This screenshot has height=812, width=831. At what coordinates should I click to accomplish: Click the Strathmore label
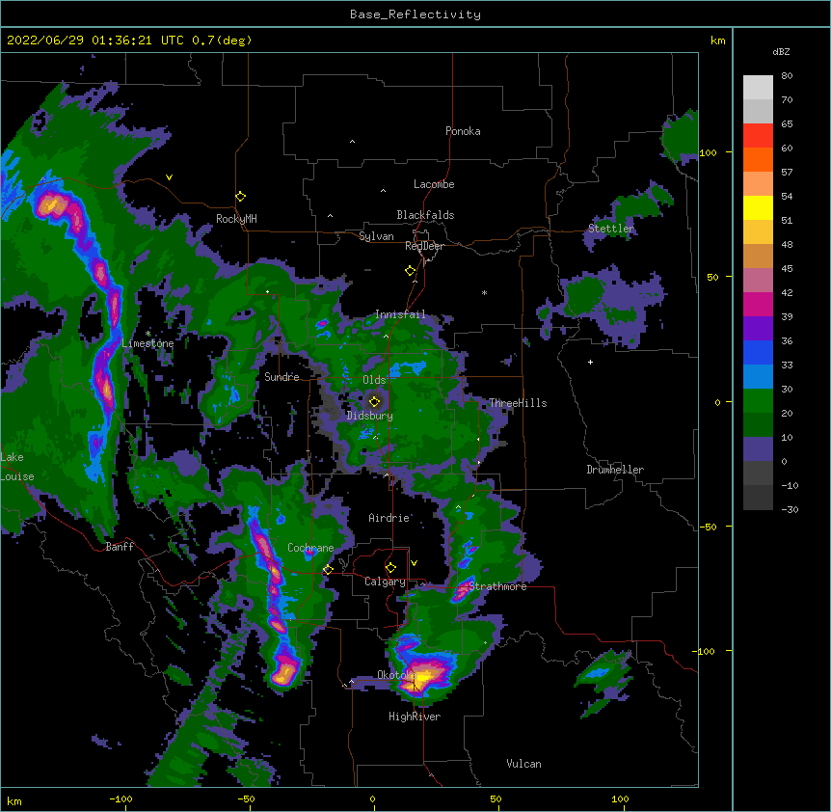pyautogui.click(x=497, y=586)
